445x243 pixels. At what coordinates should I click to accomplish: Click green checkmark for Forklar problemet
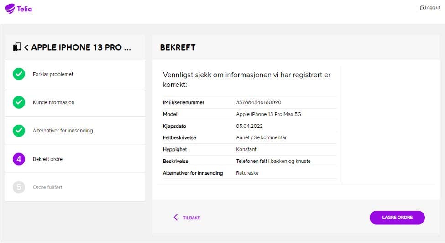pyautogui.click(x=19, y=74)
